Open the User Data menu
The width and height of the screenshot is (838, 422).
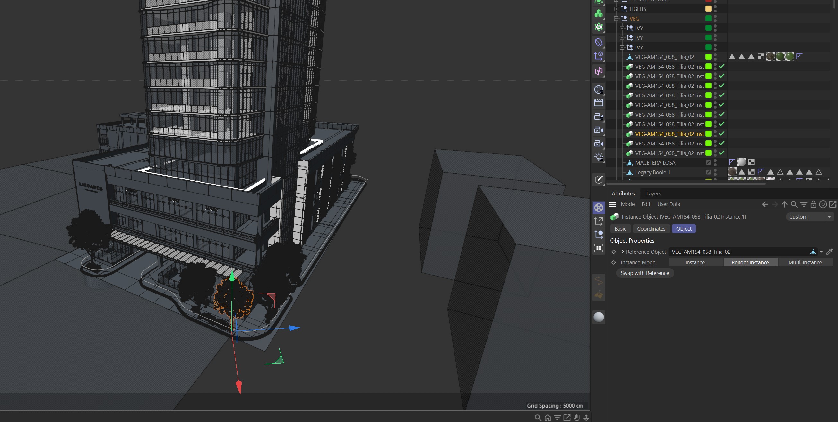pyautogui.click(x=669, y=204)
